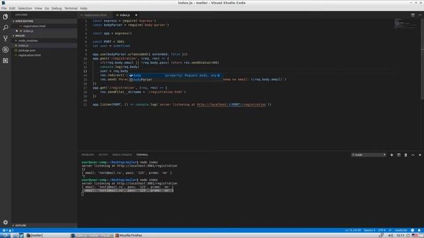Open the Edit menu
This screenshot has width=424, height=238.
click(12, 9)
